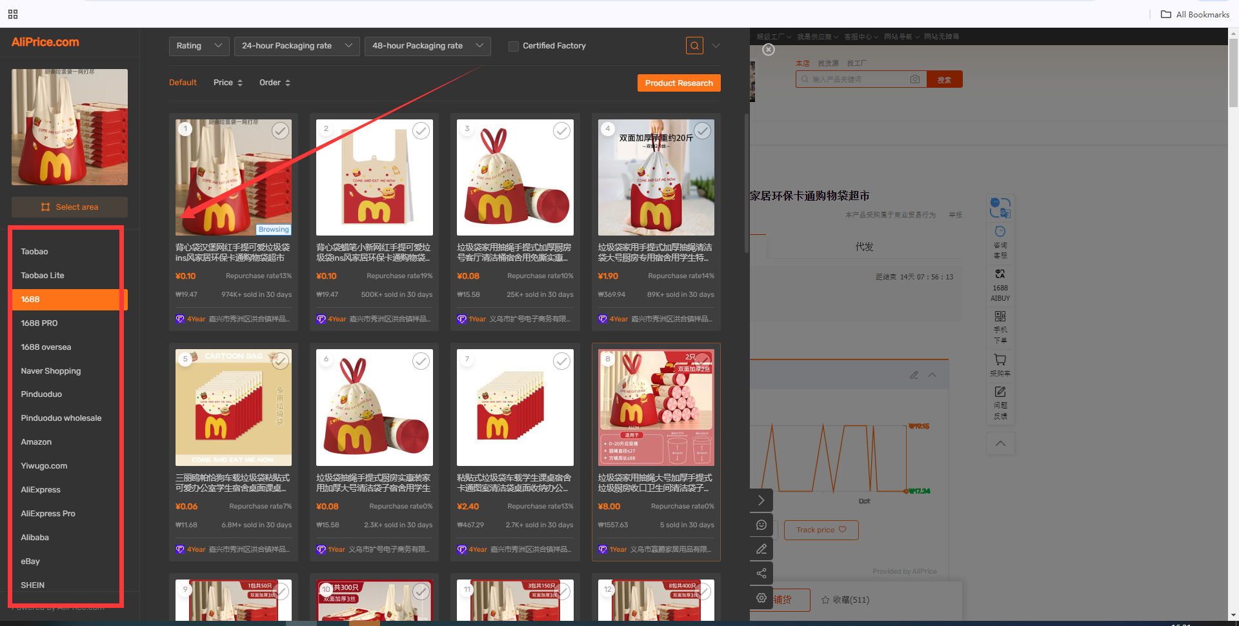
Task: Select product 2 checkmark circle
Action: 421,131
